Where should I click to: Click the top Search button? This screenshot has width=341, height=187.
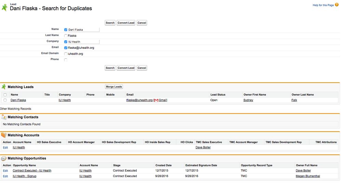tap(110, 23)
